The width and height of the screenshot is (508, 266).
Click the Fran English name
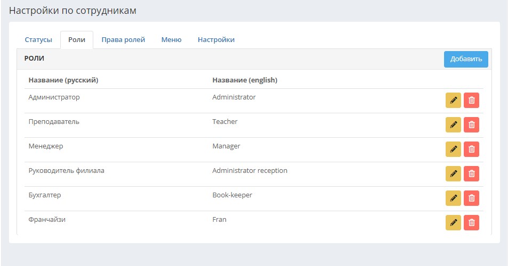[x=219, y=220]
